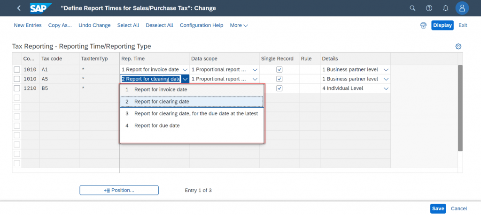The image size is (481, 215).
Task: Select the row checkbox for tax code A1
Action: click(17, 70)
